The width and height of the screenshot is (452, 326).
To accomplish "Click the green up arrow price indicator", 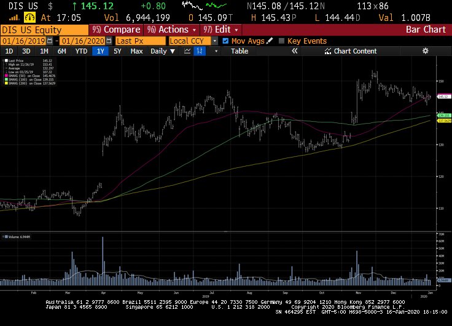I will click(75, 6).
